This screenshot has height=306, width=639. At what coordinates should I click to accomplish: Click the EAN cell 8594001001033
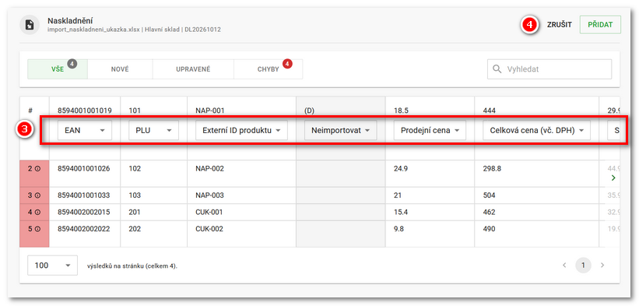[x=84, y=195]
